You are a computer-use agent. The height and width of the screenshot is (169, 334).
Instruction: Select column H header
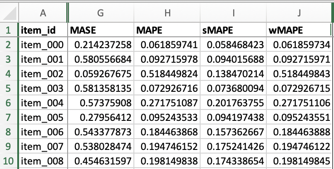167,13
